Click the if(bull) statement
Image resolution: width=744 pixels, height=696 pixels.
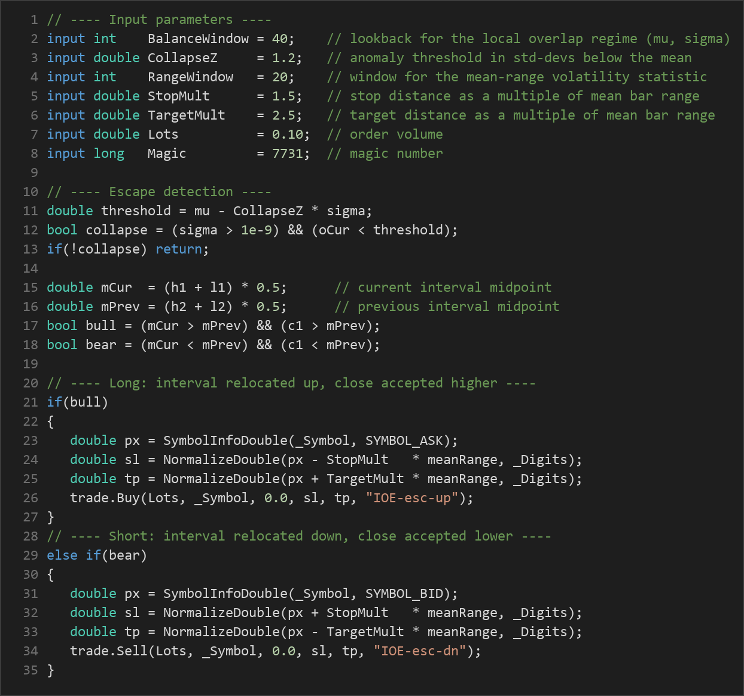pyautogui.click(x=78, y=402)
